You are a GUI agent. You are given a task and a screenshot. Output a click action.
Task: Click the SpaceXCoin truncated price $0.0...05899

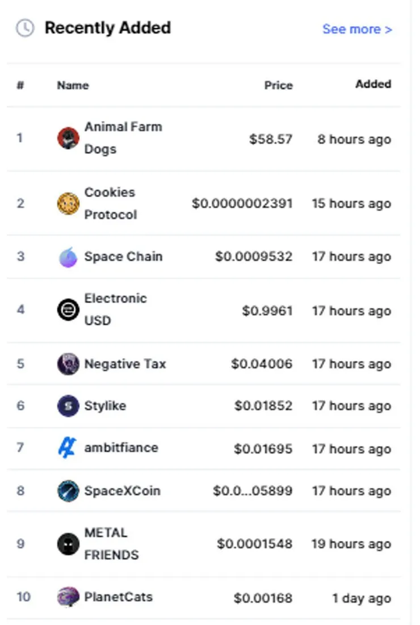(x=253, y=490)
